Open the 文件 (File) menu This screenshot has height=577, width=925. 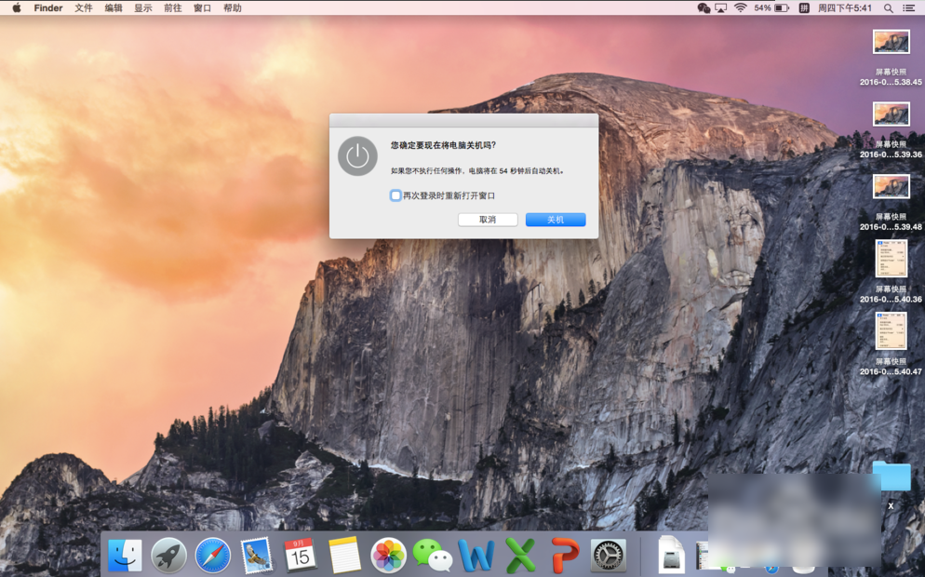84,8
